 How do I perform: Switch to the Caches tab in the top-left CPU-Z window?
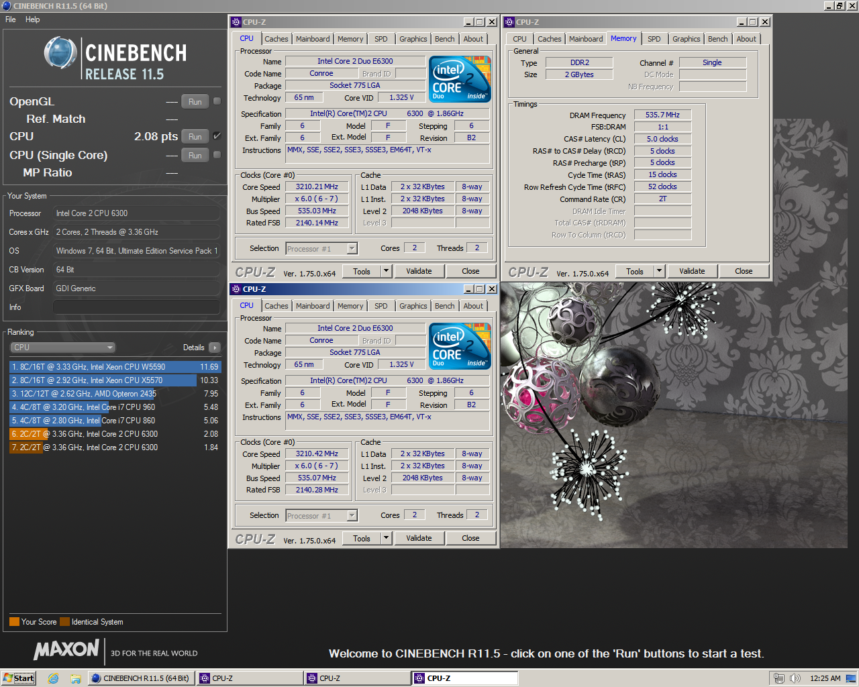(x=276, y=39)
